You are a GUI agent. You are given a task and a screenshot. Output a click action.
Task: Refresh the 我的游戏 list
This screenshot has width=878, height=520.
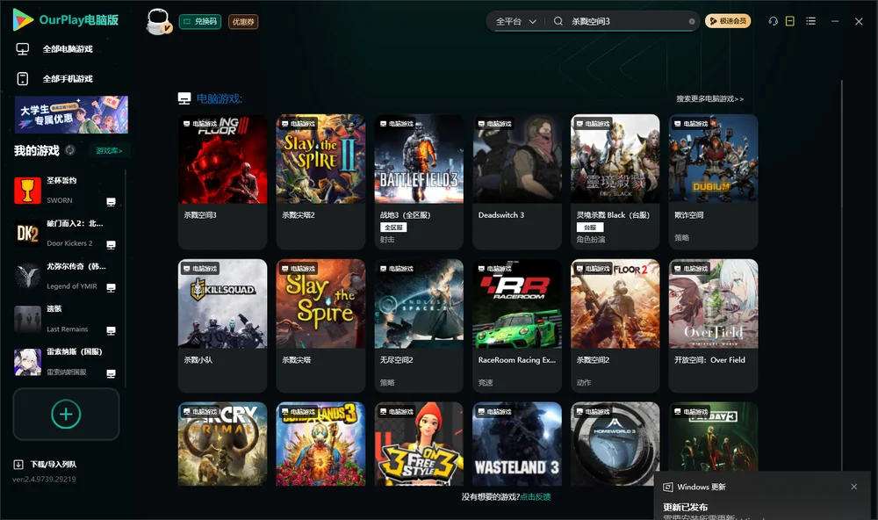pos(70,150)
